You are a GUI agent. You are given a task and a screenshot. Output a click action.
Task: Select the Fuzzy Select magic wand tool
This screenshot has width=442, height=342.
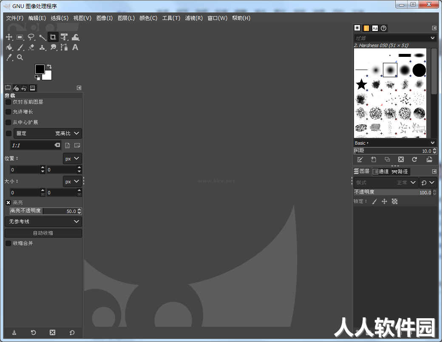[x=42, y=37]
